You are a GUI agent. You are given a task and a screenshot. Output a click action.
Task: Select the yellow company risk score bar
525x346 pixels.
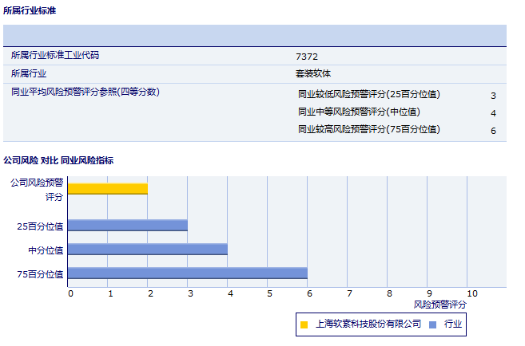pos(108,189)
